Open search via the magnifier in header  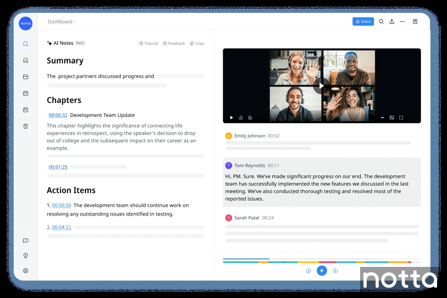(381, 21)
